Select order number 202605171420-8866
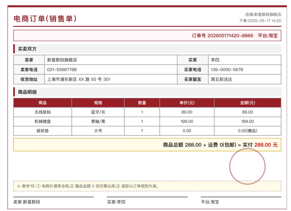 tap(230, 36)
